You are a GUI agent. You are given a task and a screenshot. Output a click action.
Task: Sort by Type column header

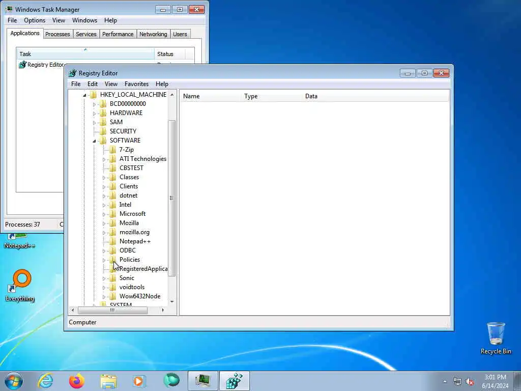point(272,96)
